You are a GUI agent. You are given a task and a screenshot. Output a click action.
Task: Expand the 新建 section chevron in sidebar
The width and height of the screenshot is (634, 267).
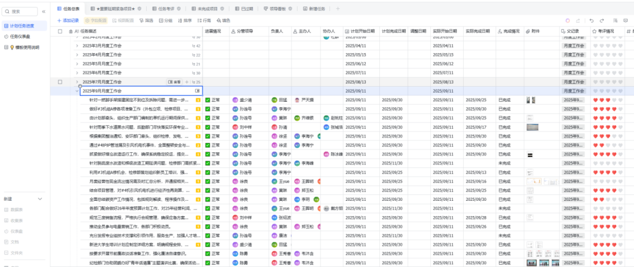(39, 199)
